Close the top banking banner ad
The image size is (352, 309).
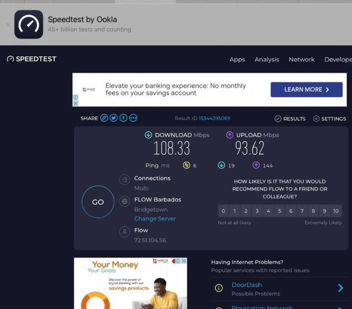(76, 103)
